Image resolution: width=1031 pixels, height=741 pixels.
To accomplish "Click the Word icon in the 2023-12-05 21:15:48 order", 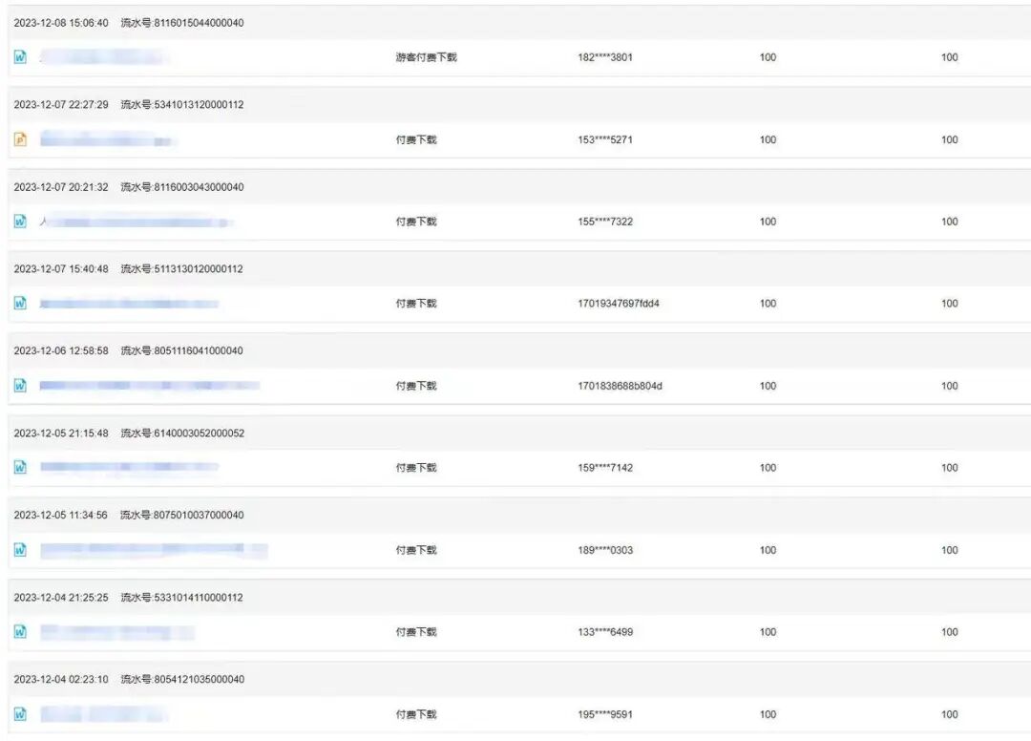I will (x=20, y=468).
